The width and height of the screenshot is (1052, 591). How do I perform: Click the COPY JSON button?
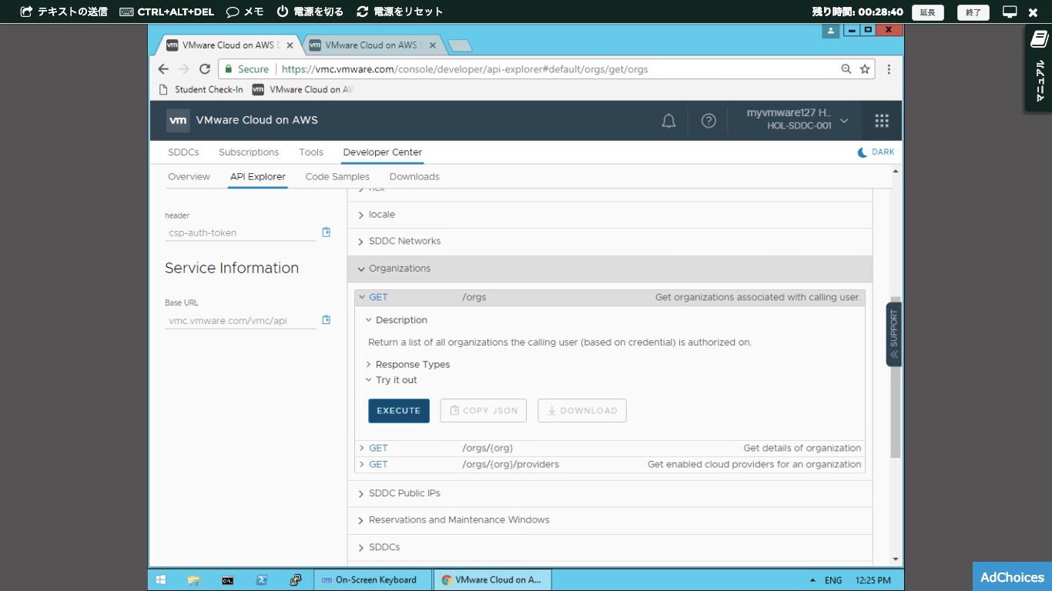click(484, 411)
